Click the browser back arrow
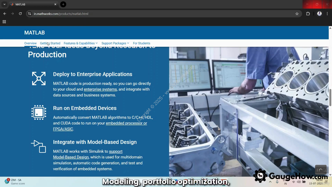Viewport: 332px width, 187px height. click(x=5, y=14)
